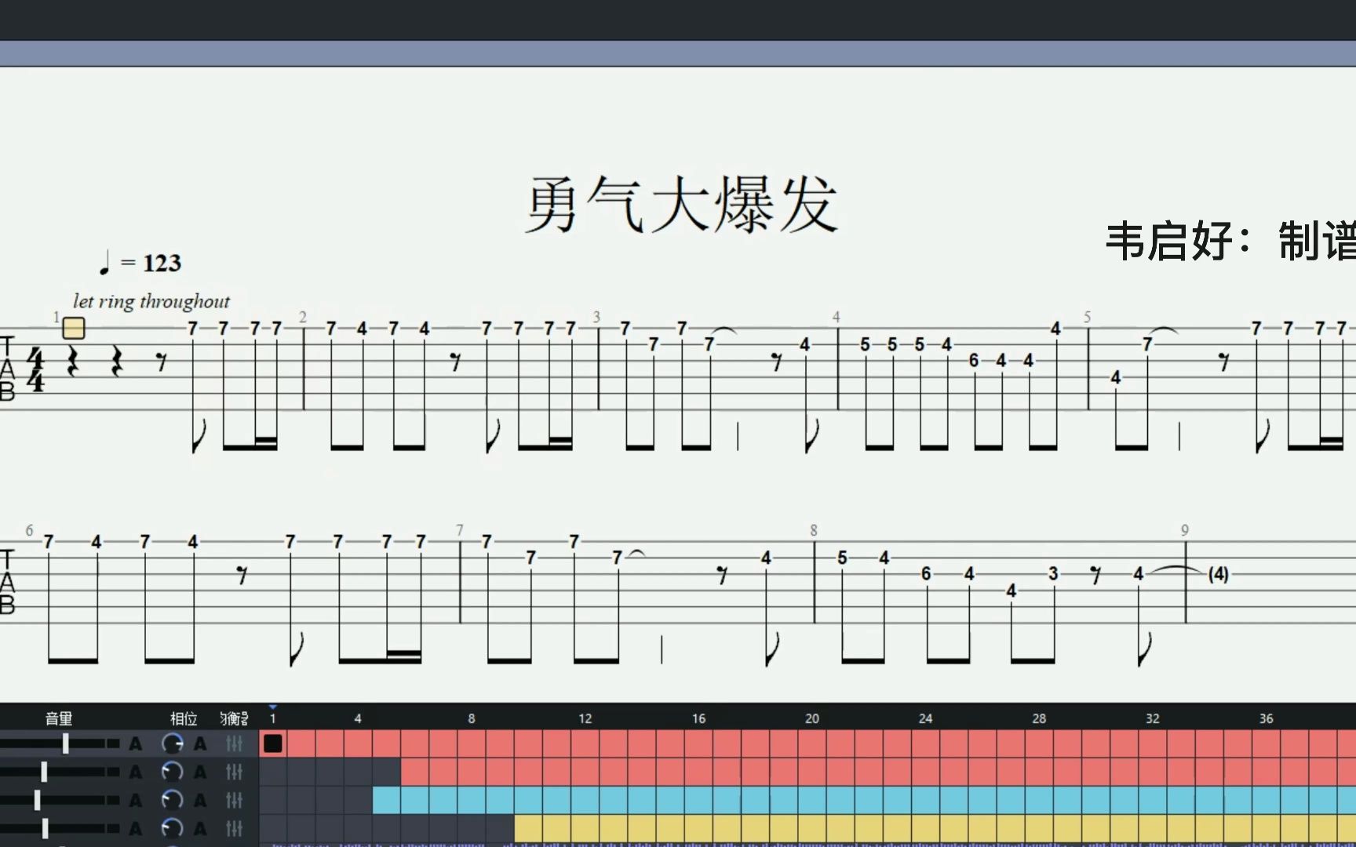The height and width of the screenshot is (847, 1356).
Task: Click measure number 5 in the score
Action: (x=1088, y=317)
